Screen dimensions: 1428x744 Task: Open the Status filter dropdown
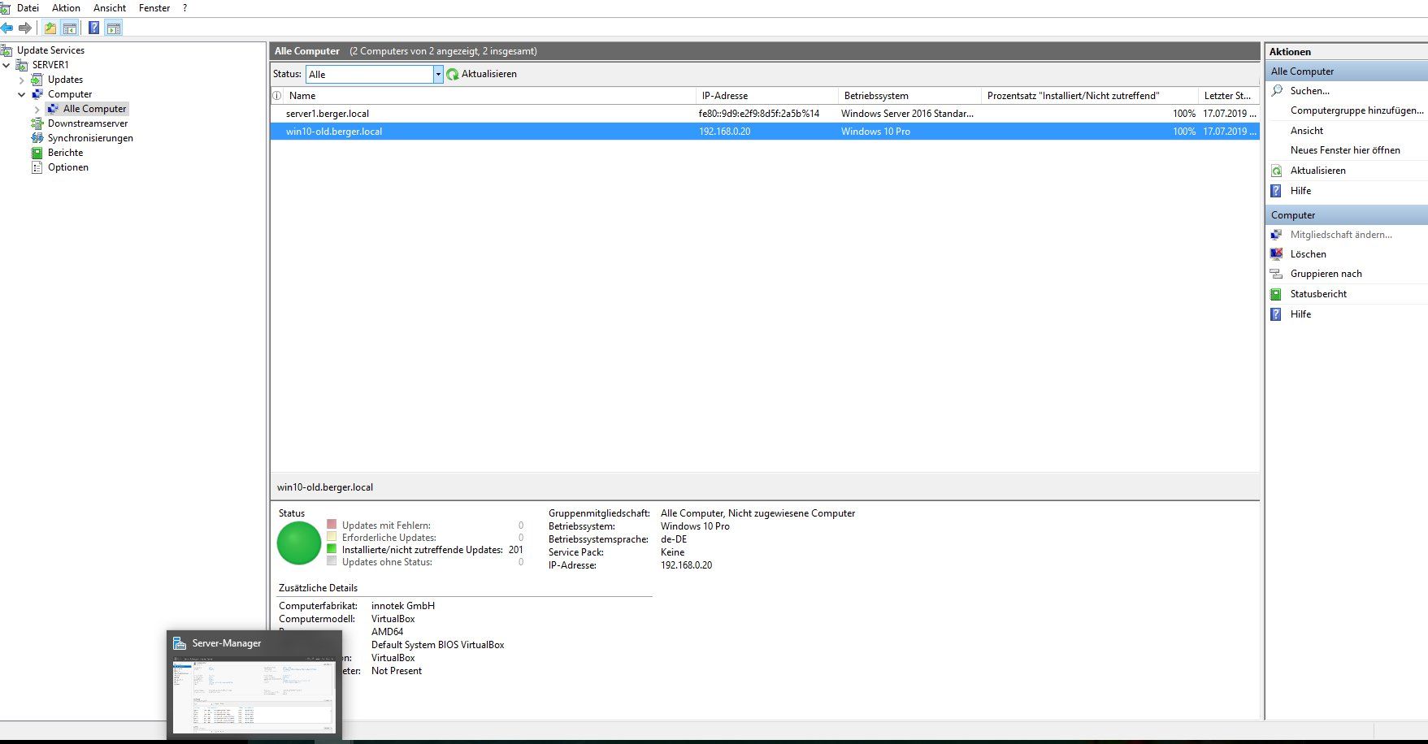438,74
